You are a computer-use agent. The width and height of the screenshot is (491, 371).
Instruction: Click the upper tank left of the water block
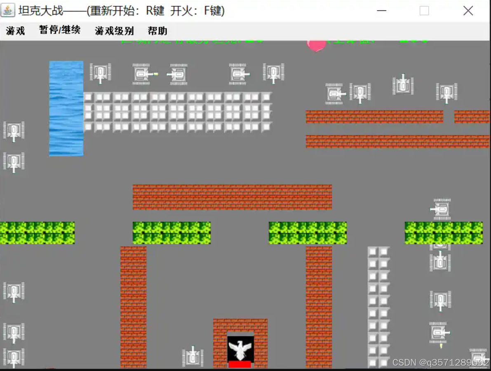point(14,131)
